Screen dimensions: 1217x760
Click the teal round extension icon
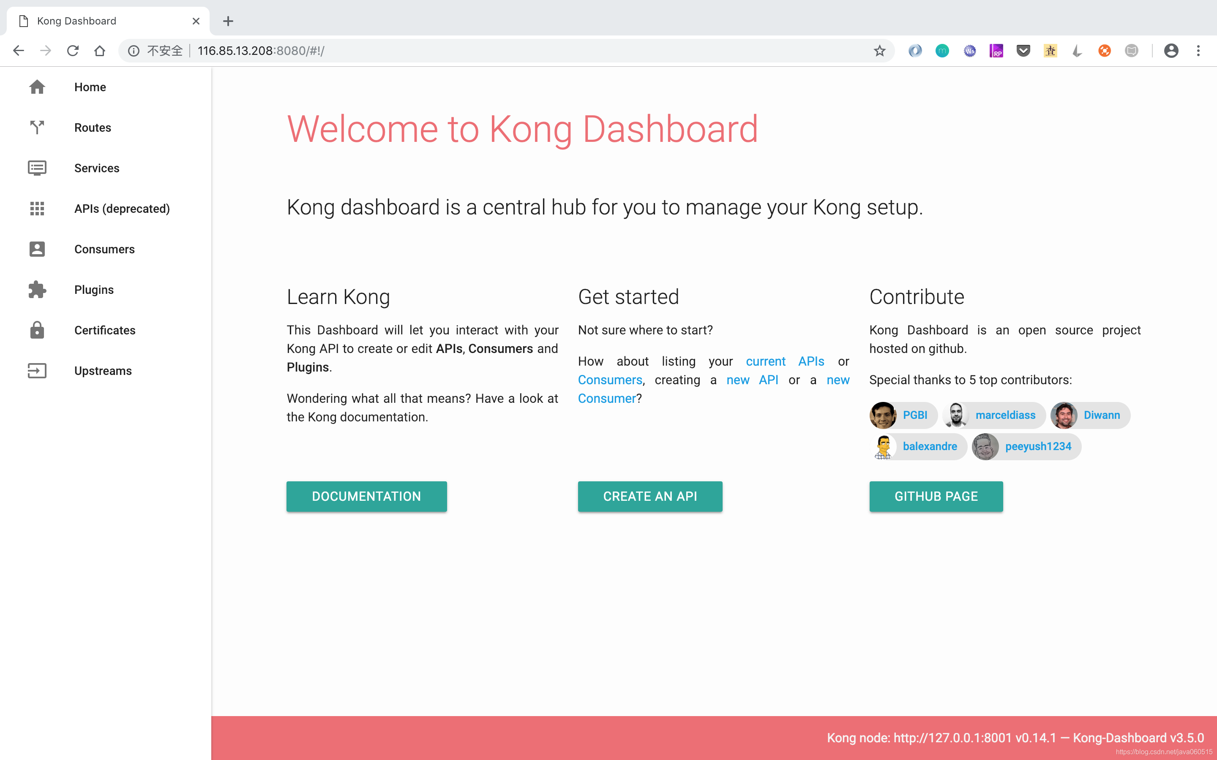942,51
